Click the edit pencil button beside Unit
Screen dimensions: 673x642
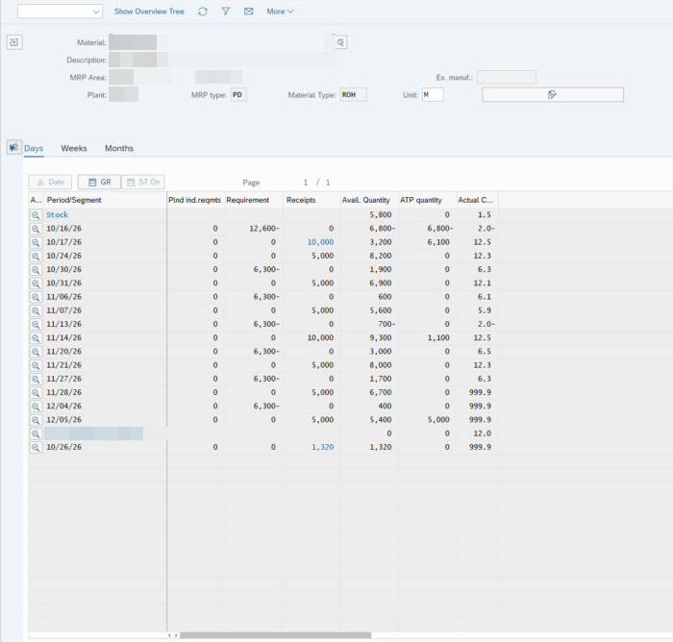553,94
